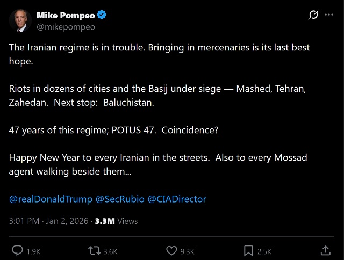Screen dimensions: 344x260
Task: Open the three-dot more options menu
Action: pos(329,16)
